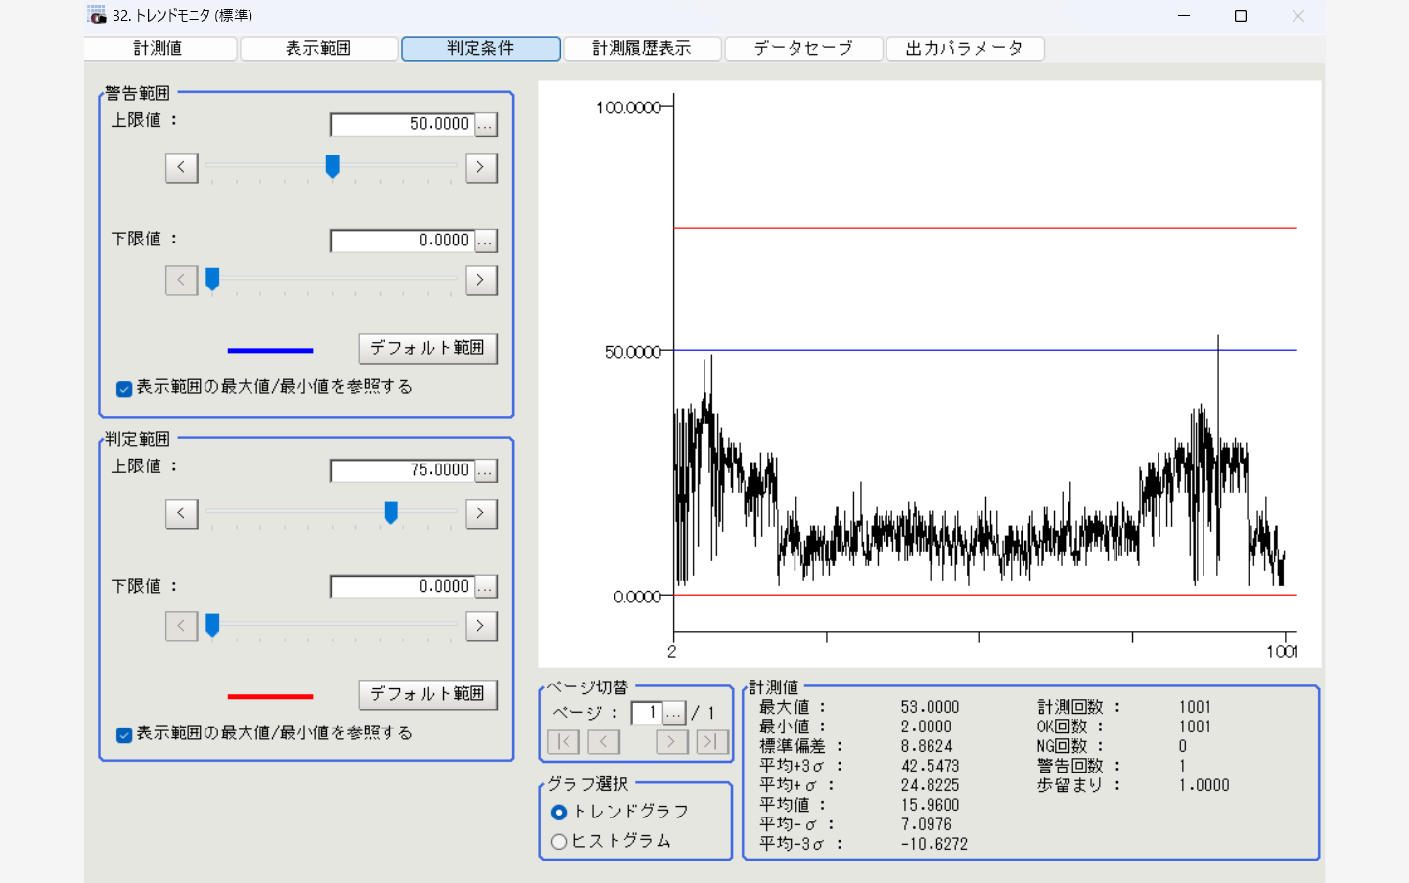This screenshot has width=1409, height=883.
Task: Uncheck 表示範囲の最大値/最小値を参照する in 警告範囲
Action: pos(124,389)
